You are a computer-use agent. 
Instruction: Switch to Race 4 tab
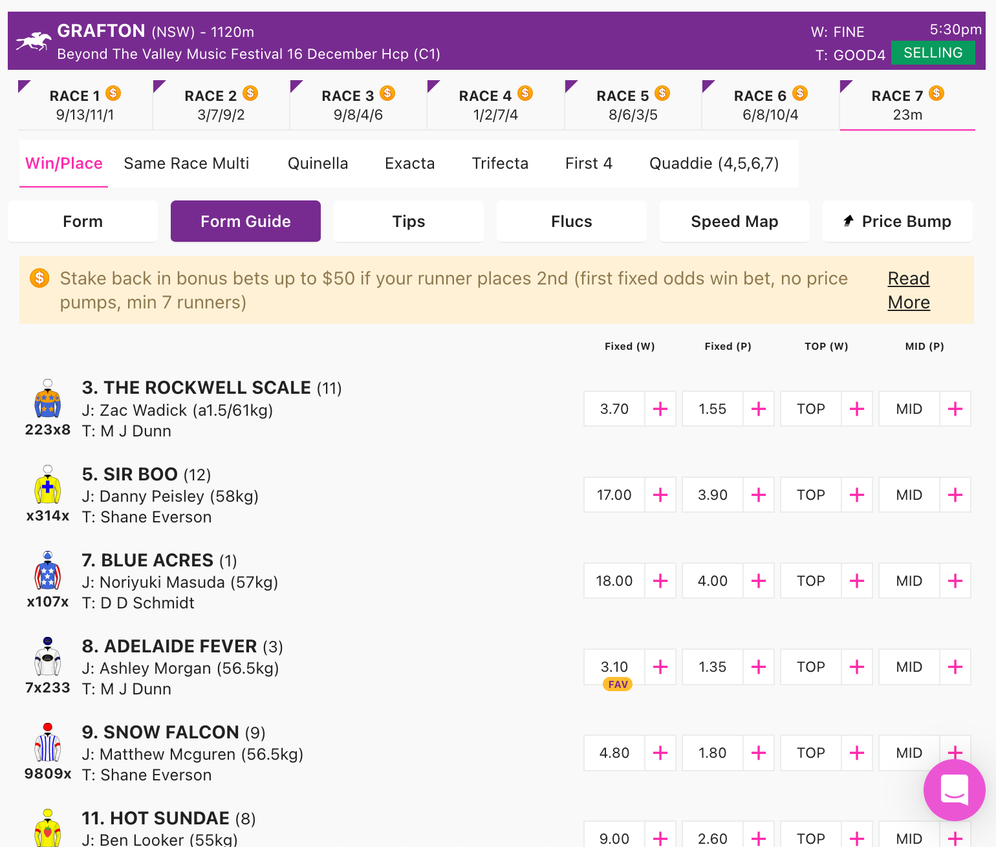coord(495,105)
